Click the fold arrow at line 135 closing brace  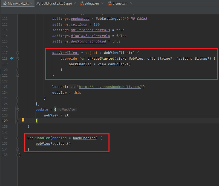(17, 155)
